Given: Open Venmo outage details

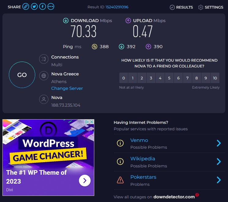Looking at the screenshot, I should [139, 140].
